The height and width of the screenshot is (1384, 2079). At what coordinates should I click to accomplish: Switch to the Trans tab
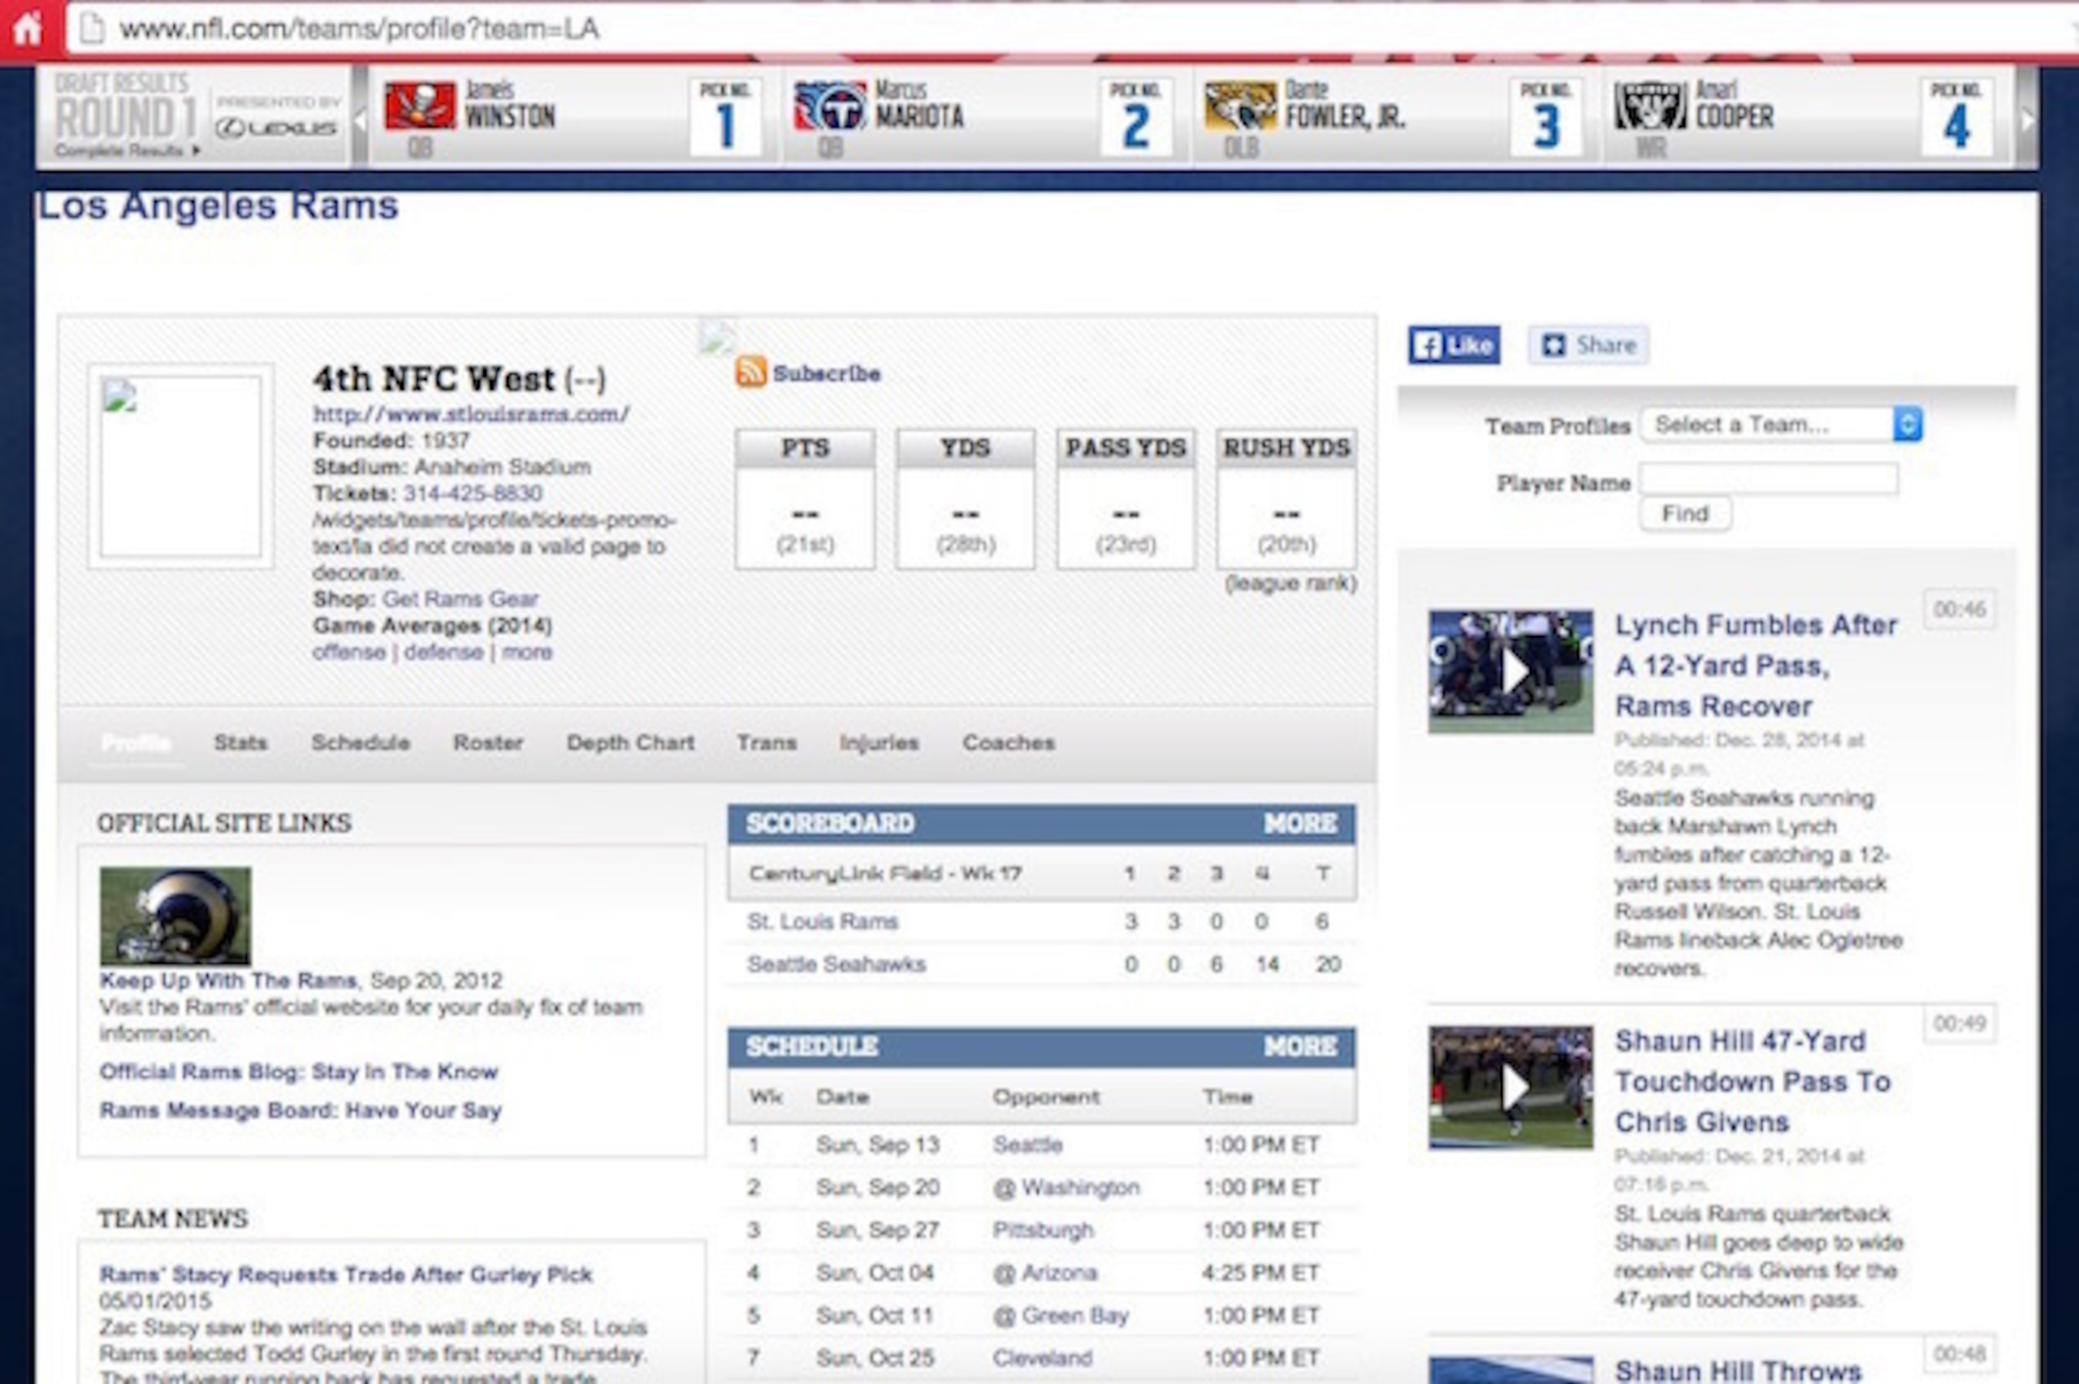pos(767,742)
